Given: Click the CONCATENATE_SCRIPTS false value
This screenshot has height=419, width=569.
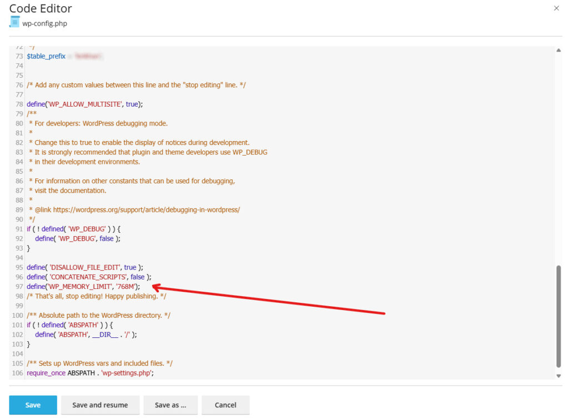Looking at the screenshot, I should (x=137, y=276).
